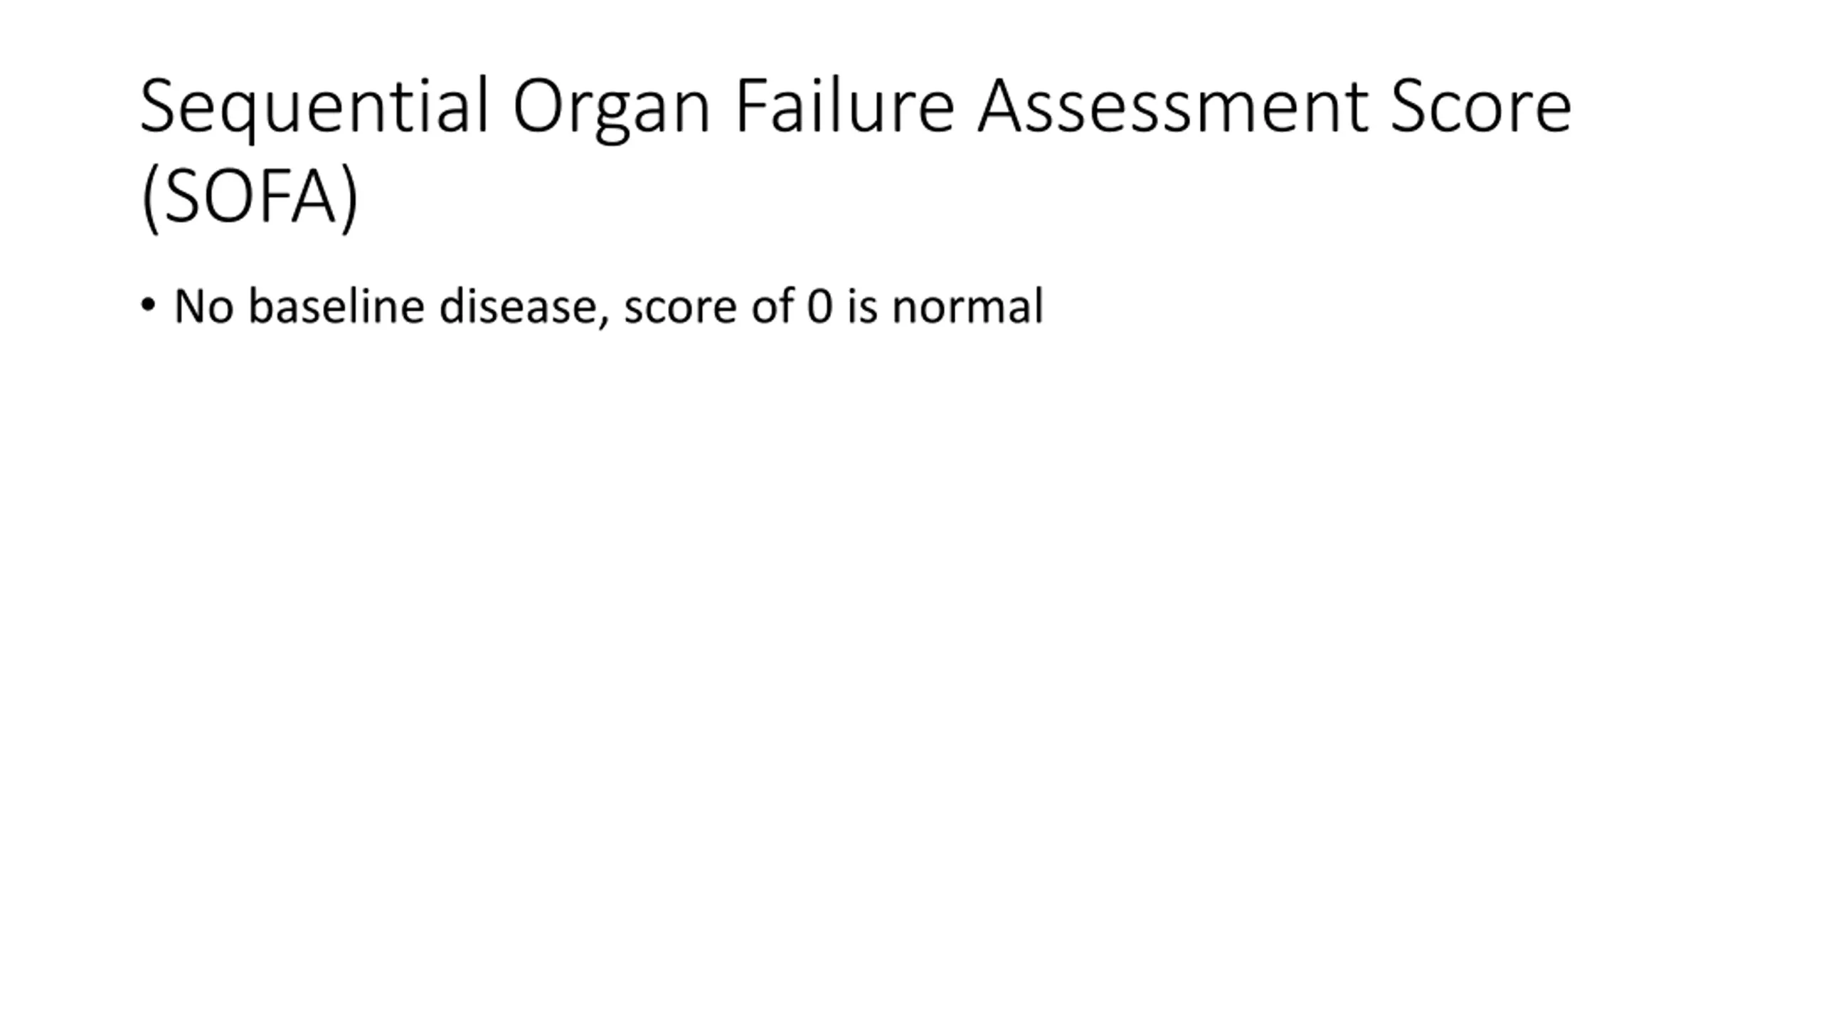Click the word "Sequential" in the title
1821x1024 pixels.
(314, 107)
